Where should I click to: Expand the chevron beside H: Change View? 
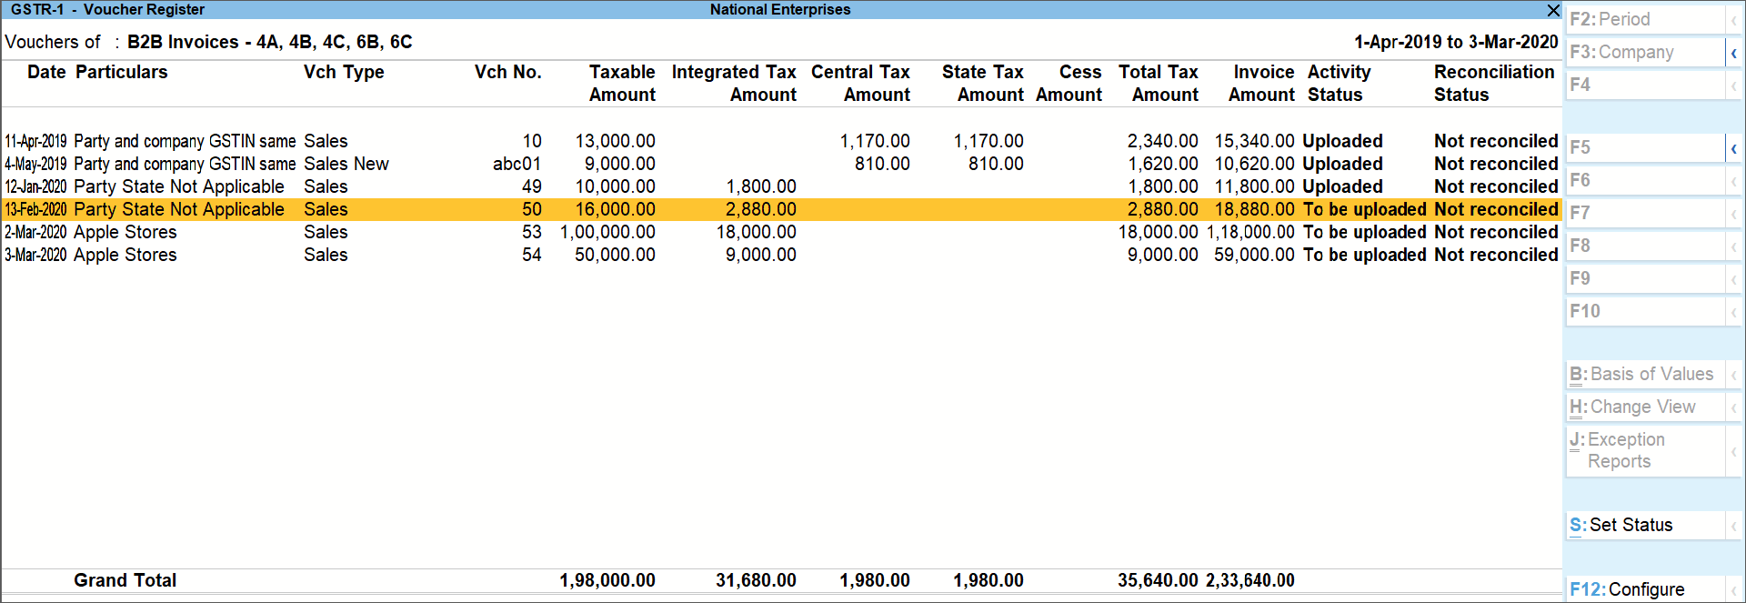point(1734,407)
